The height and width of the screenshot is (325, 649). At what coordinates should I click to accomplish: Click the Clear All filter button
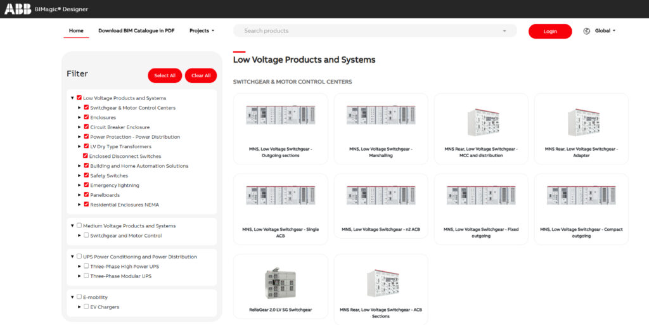click(201, 75)
